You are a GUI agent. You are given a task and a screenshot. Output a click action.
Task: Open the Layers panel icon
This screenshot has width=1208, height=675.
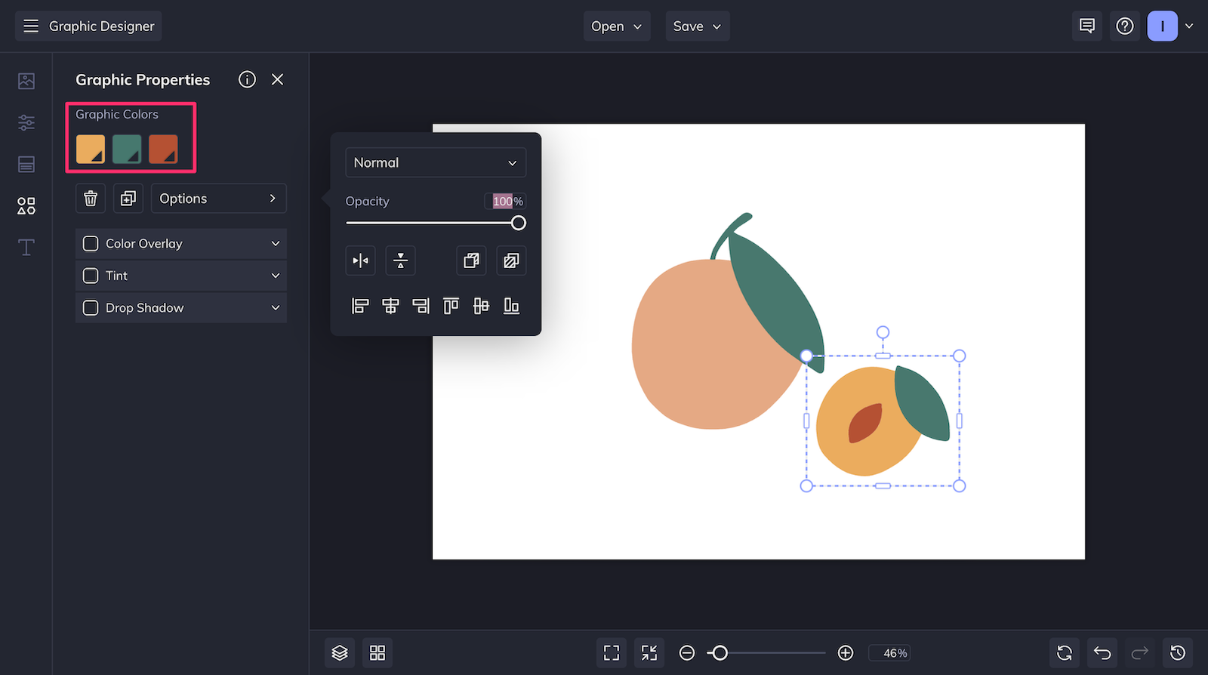(x=340, y=652)
